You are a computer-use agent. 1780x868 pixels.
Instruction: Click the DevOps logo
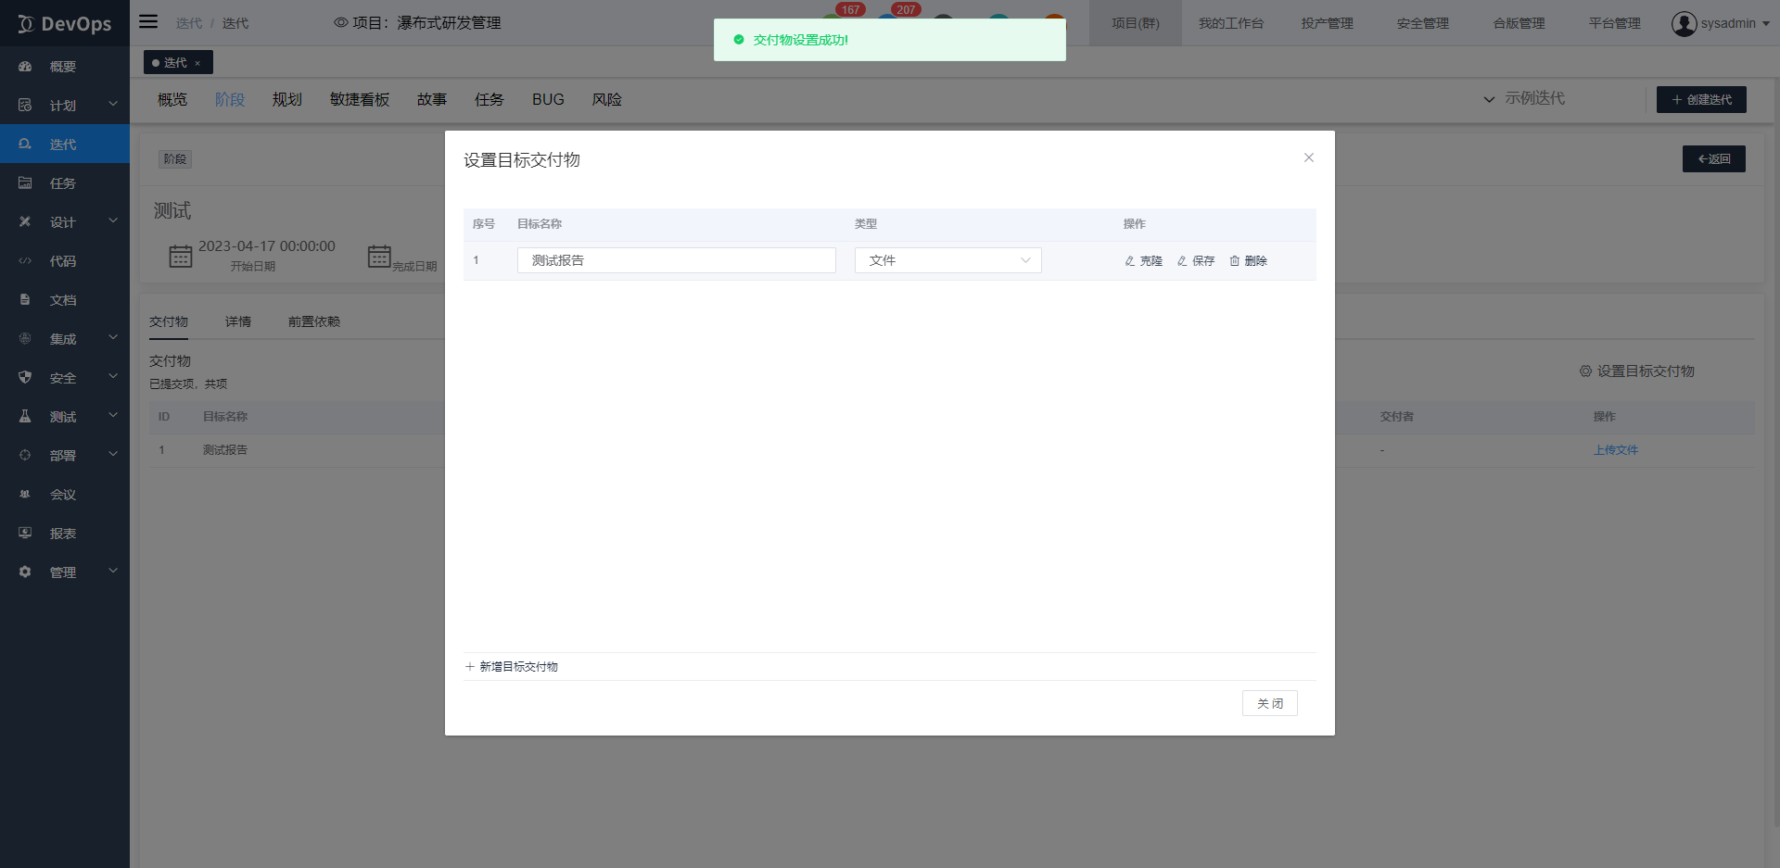click(64, 24)
